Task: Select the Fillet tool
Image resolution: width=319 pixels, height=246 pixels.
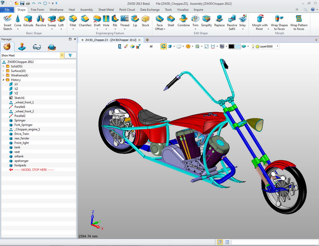Action: click(73, 21)
